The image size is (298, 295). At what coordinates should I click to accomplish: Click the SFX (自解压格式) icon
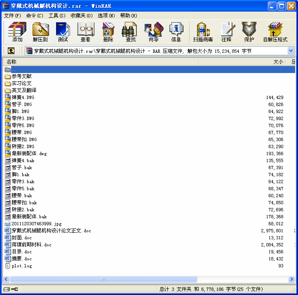[x=275, y=32]
